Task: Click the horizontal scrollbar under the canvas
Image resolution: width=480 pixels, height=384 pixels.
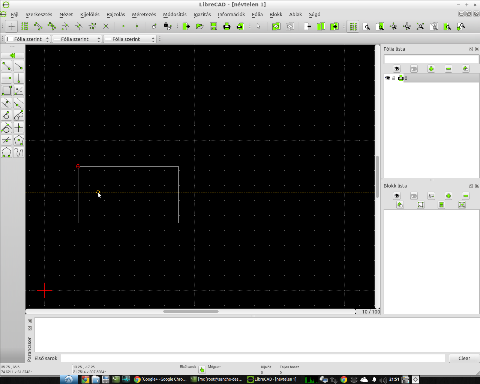Action: pos(190,311)
